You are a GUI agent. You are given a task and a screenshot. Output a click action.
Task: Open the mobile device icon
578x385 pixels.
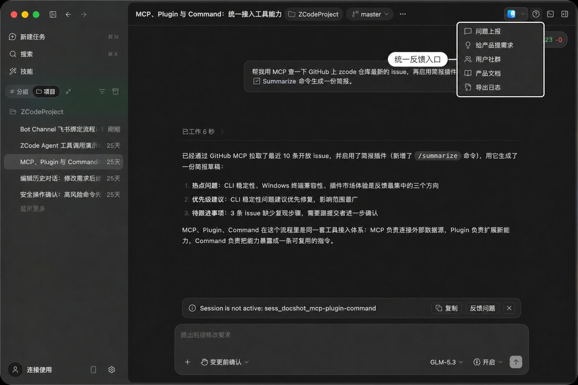(93, 369)
